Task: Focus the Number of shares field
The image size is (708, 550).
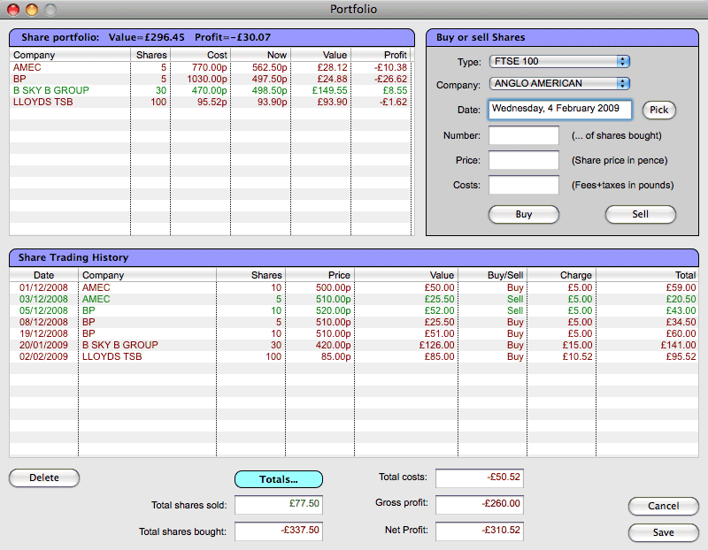Action: (x=524, y=135)
